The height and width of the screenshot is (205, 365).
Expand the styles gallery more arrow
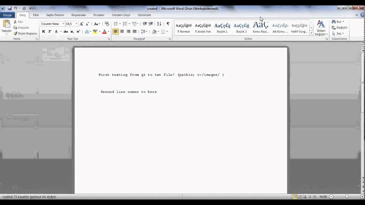pos(311,33)
